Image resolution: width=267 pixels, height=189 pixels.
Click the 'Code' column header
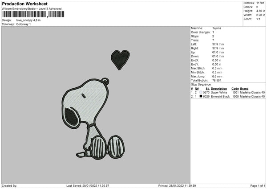coord(235,89)
